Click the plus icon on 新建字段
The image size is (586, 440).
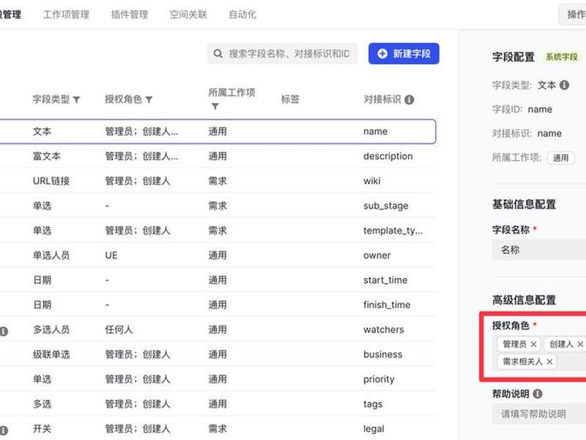click(382, 54)
